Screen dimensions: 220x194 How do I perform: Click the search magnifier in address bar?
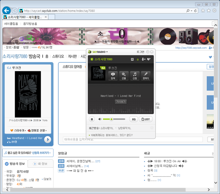(x=188, y=11)
